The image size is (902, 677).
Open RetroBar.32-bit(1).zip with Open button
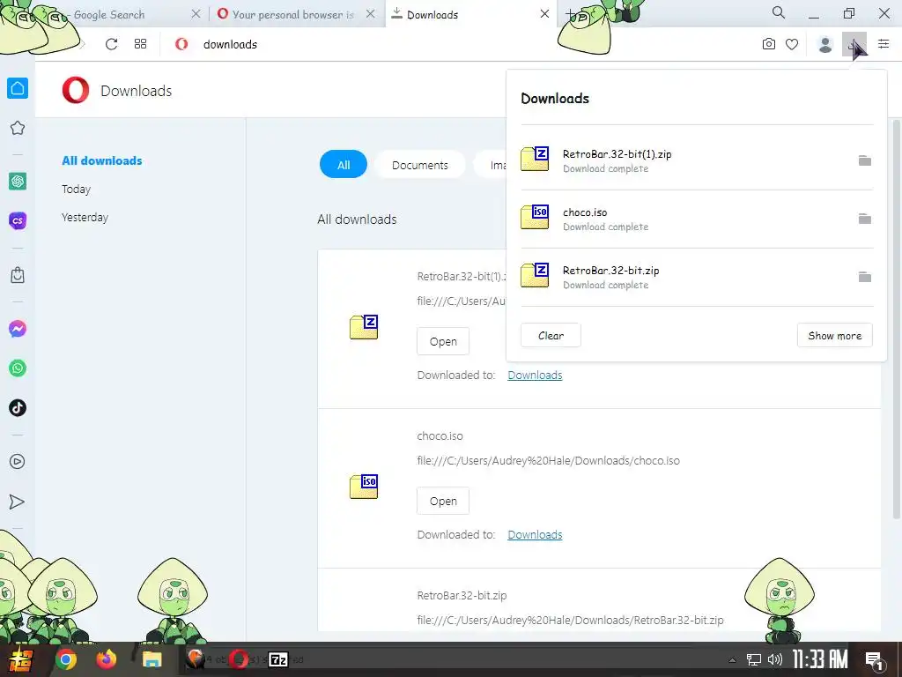[x=443, y=341]
